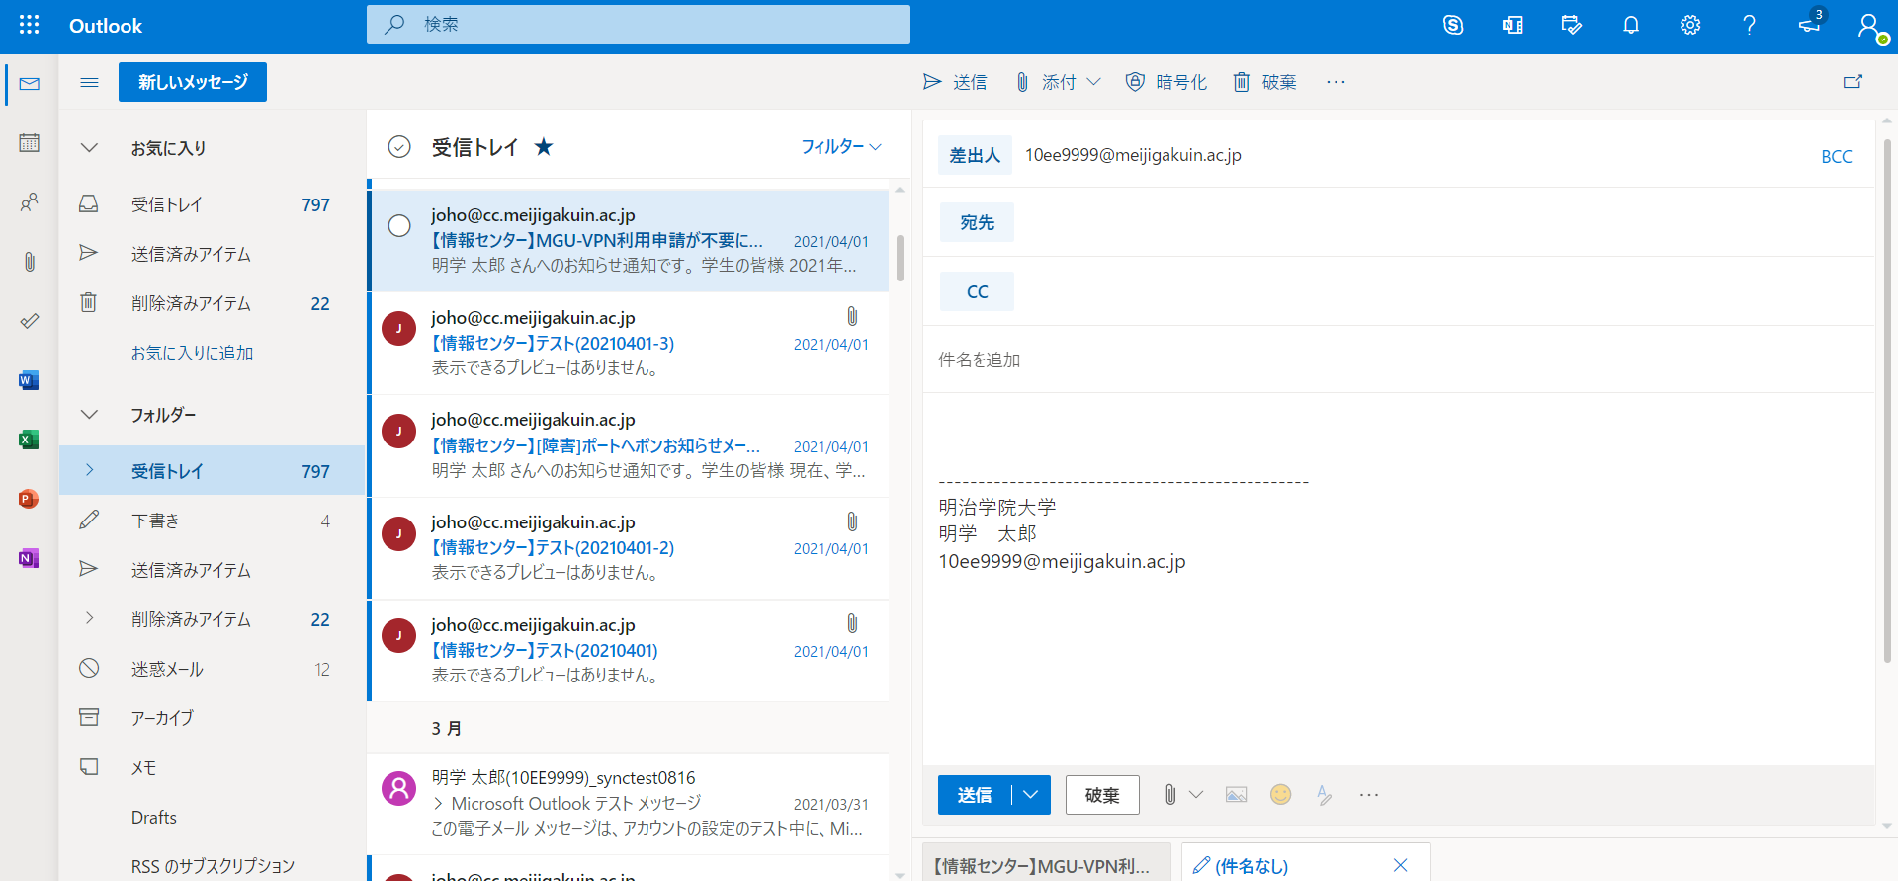Switch to the (件名なし) draft tab
Image resolution: width=1898 pixels, height=881 pixels.
pos(1285,865)
